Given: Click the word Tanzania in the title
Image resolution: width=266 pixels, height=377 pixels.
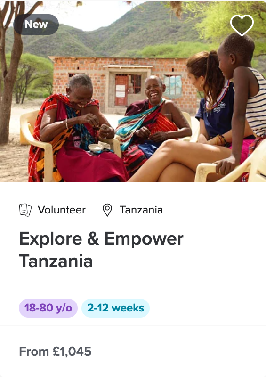Looking at the screenshot, I should click(x=56, y=262).
